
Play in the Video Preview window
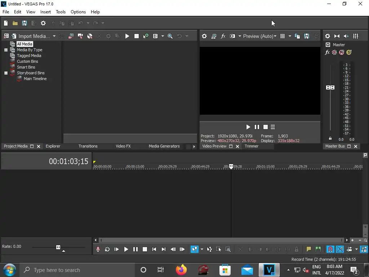[x=248, y=127]
